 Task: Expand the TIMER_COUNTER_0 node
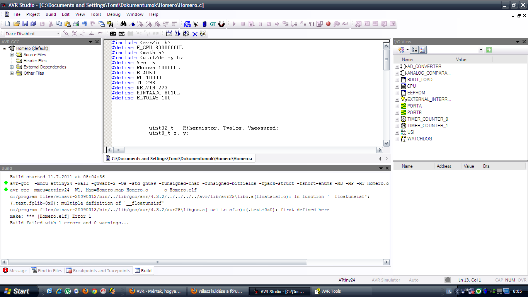(397, 119)
